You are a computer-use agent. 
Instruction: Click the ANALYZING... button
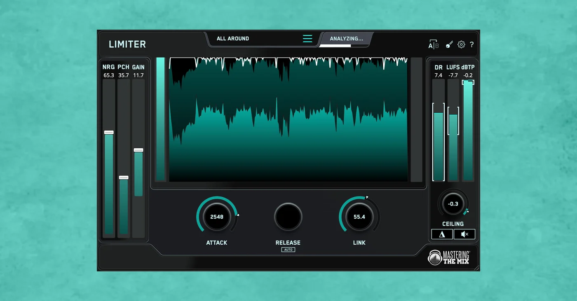point(347,39)
